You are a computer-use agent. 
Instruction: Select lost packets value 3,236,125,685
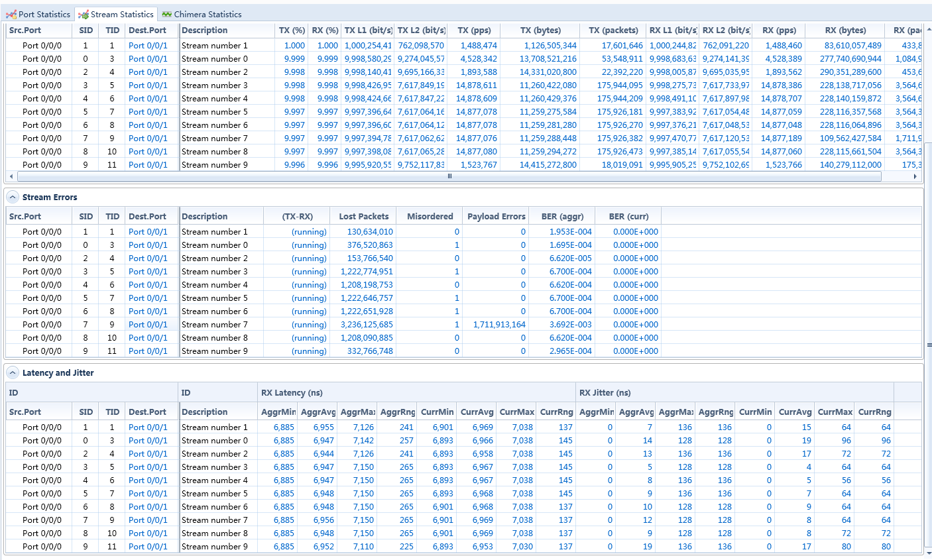(x=367, y=325)
